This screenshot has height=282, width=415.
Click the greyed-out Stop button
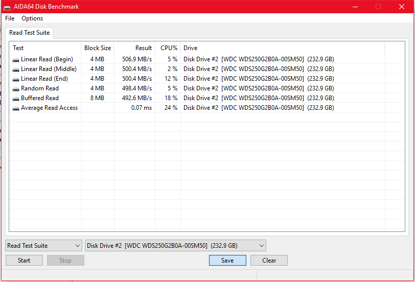pyautogui.click(x=65, y=261)
